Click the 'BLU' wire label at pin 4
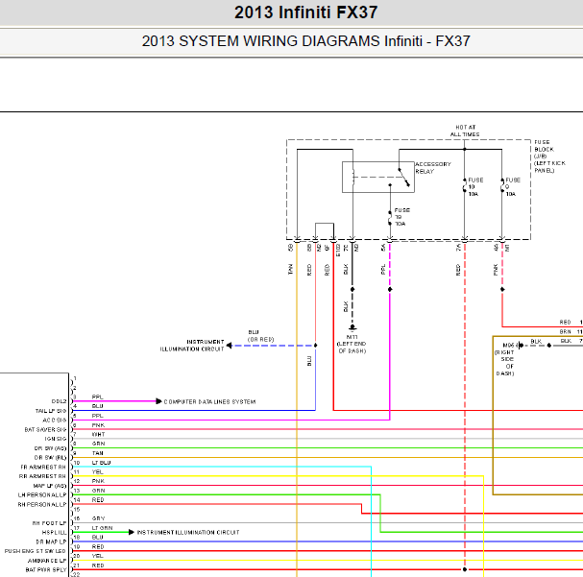 click(97, 406)
